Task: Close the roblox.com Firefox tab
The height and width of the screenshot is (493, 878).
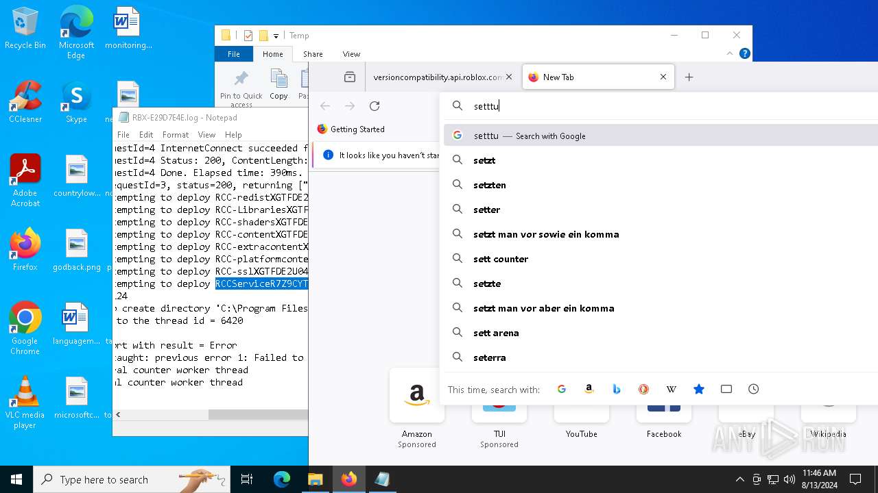Action: (x=509, y=77)
